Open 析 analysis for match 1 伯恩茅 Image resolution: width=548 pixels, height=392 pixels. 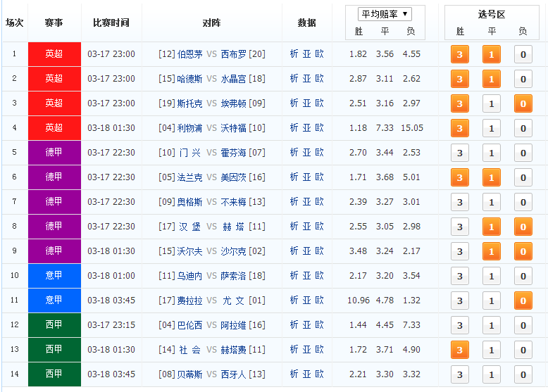294,53
